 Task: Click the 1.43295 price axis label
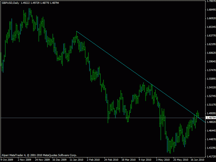pos(211,148)
